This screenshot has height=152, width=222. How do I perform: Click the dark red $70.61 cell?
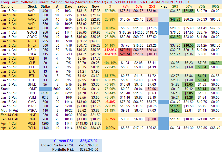[x=125, y=50]
